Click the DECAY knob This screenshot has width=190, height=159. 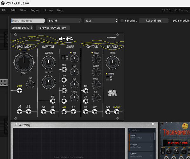click(96, 85)
